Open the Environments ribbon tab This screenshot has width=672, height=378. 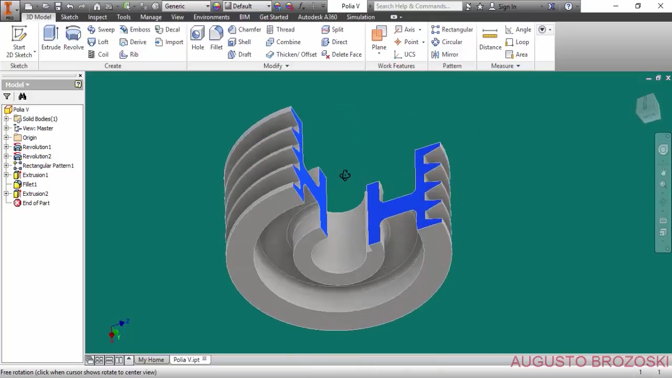pyautogui.click(x=212, y=17)
